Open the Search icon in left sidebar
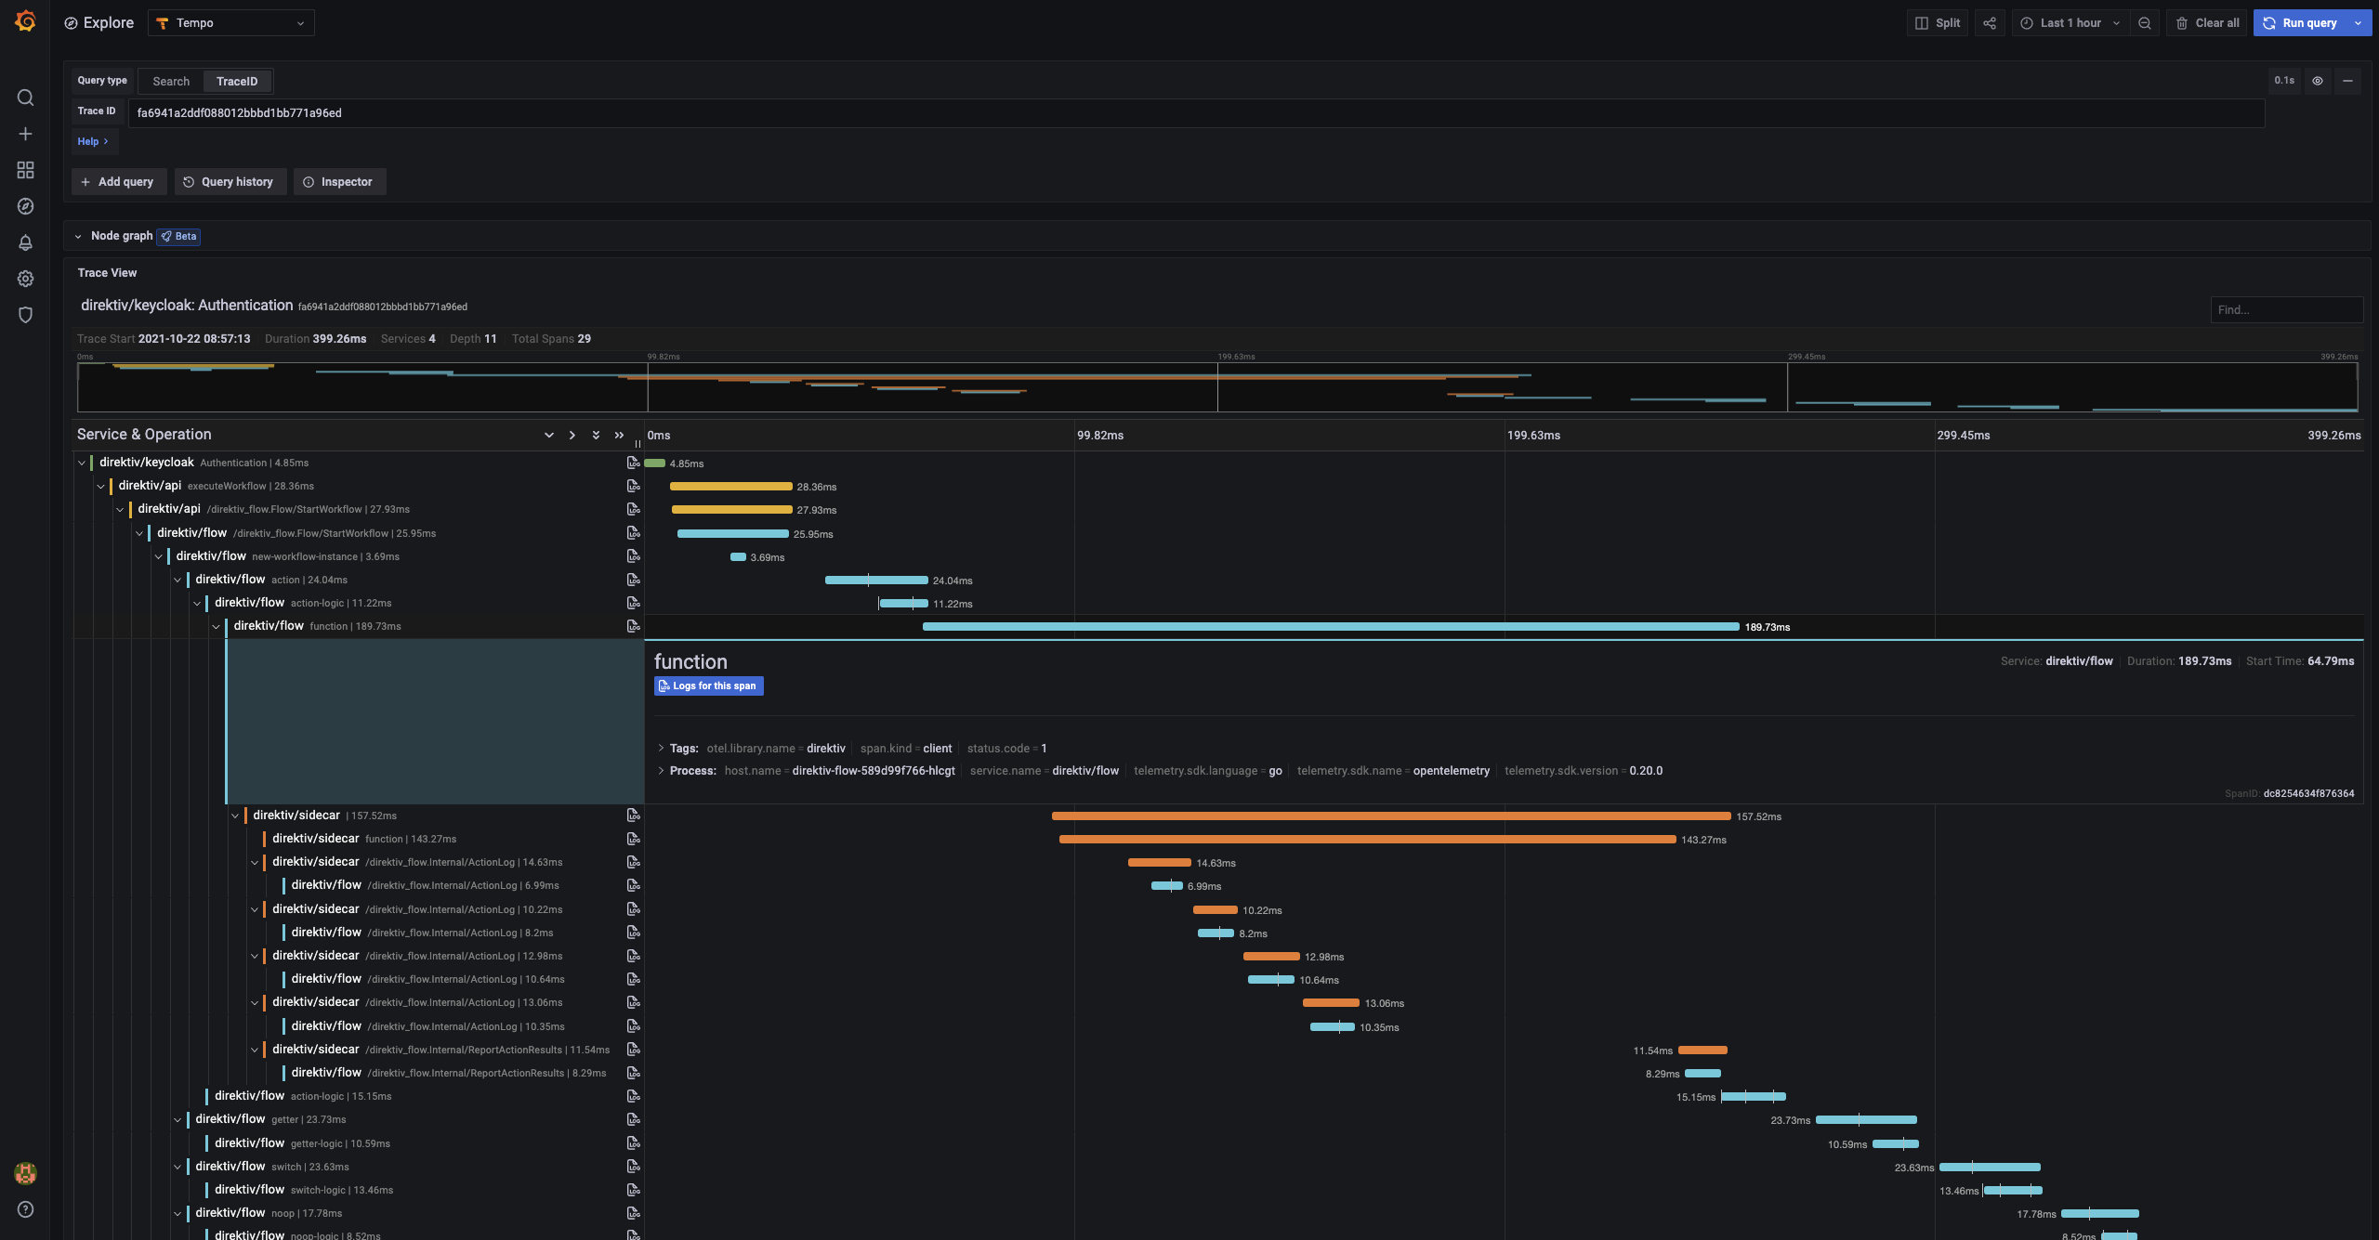This screenshot has width=2379, height=1240. tap(25, 98)
